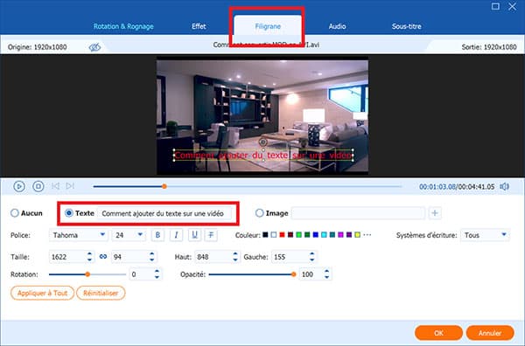Toggle italic text formatting

(176, 235)
